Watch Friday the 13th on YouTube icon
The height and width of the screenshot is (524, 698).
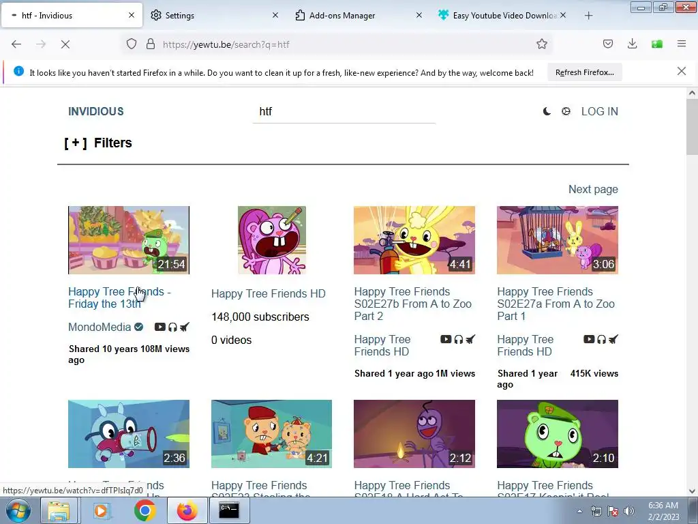pos(160,327)
